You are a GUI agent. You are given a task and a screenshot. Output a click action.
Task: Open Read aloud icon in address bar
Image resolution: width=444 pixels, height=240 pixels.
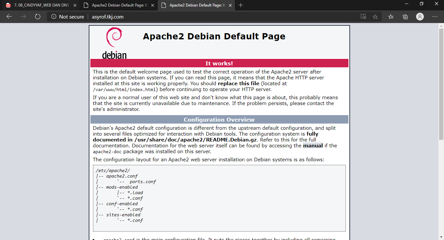pos(363,17)
